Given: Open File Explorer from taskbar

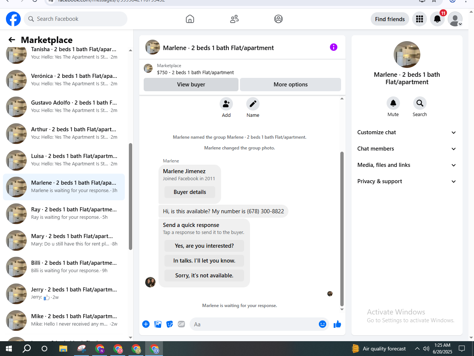Looking at the screenshot, I should click(63, 349).
